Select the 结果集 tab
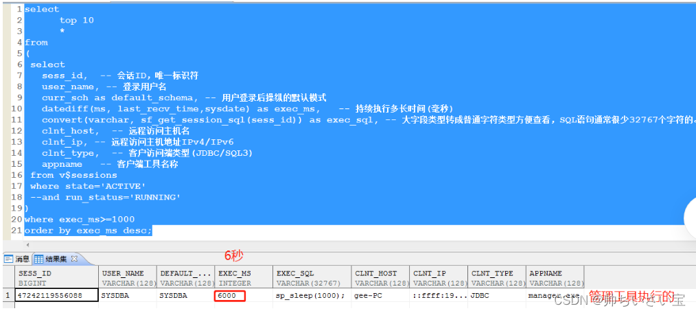696x313 pixels. coord(55,258)
